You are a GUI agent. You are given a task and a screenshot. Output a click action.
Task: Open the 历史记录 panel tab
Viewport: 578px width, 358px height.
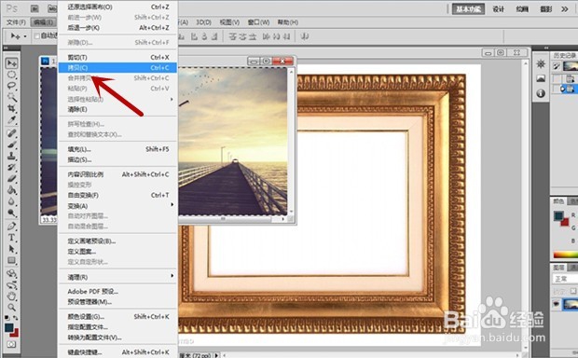coord(564,56)
